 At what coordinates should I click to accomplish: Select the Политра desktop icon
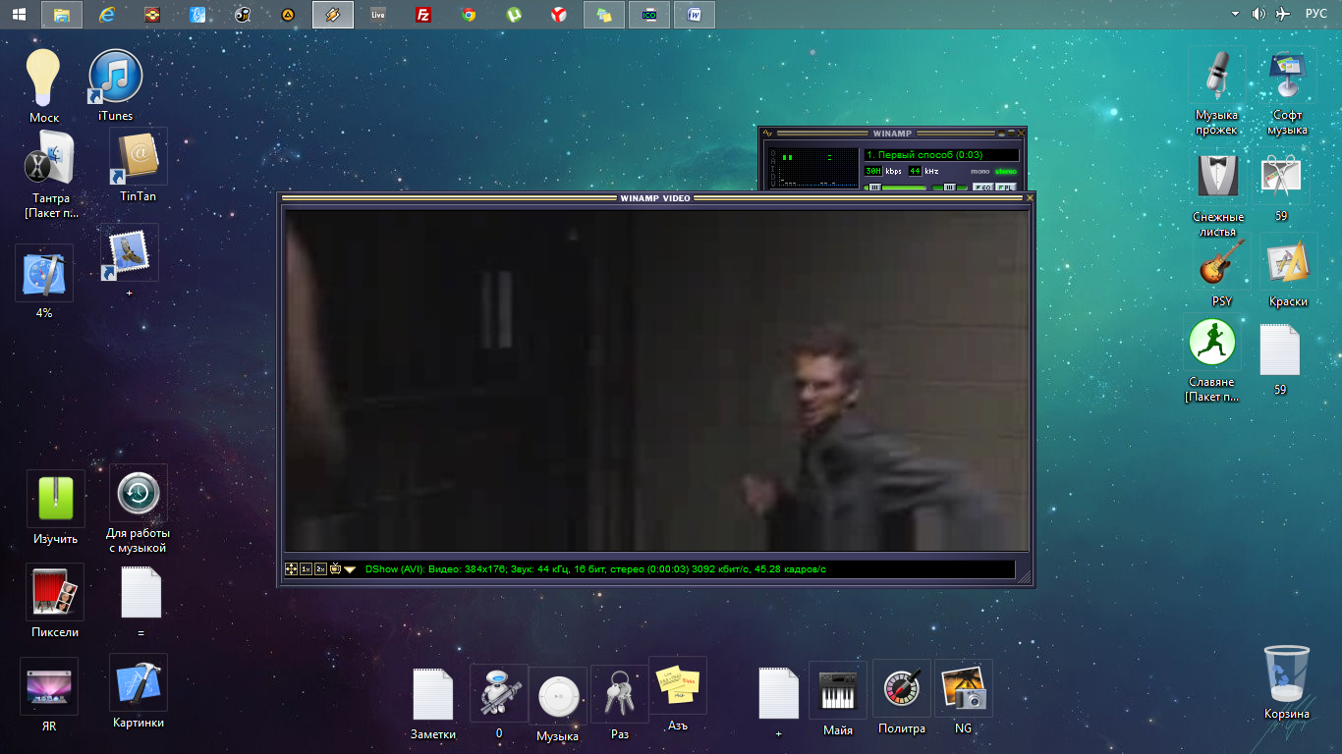point(902,697)
